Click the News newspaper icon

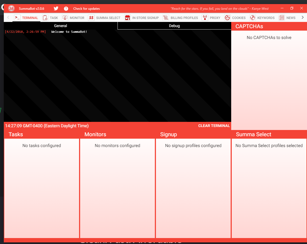pos(282,18)
